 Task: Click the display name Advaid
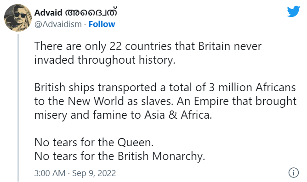pyautogui.click(x=48, y=13)
